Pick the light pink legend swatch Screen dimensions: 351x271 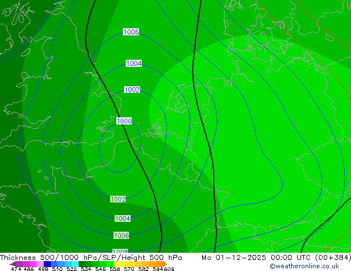tap(40, 264)
